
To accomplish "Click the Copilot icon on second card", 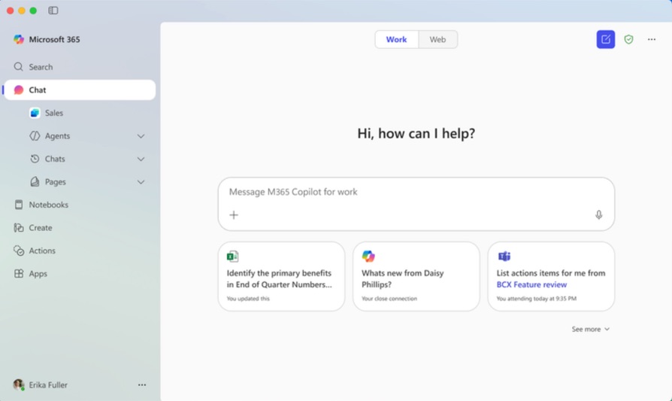I will [368, 257].
